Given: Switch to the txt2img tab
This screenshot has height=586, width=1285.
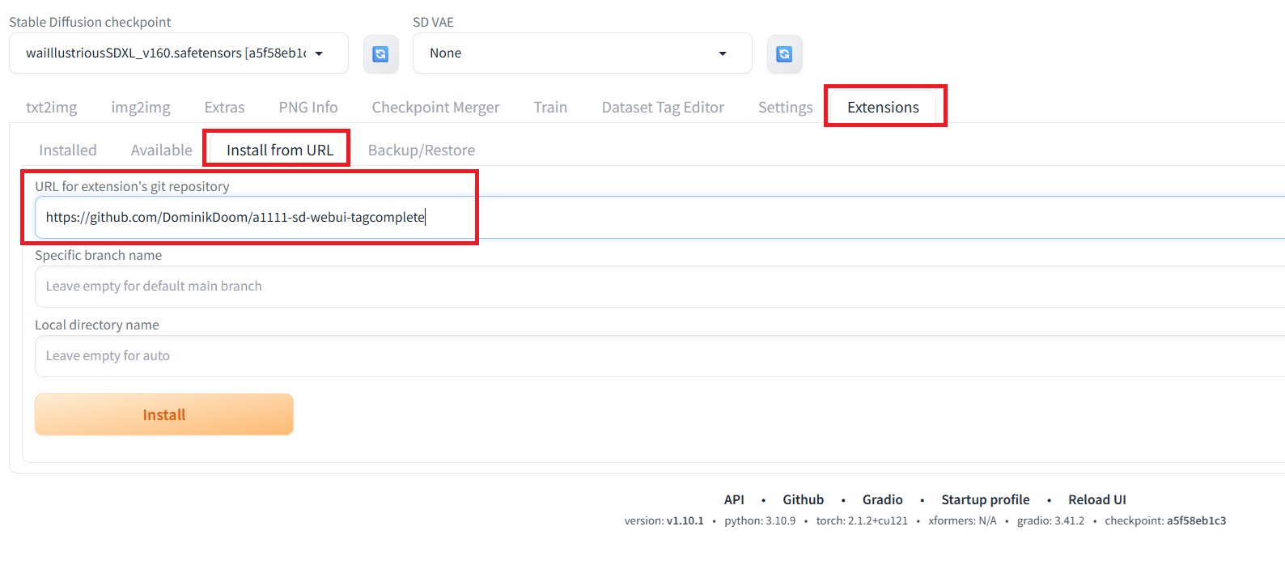Looking at the screenshot, I should tap(52, 108).
